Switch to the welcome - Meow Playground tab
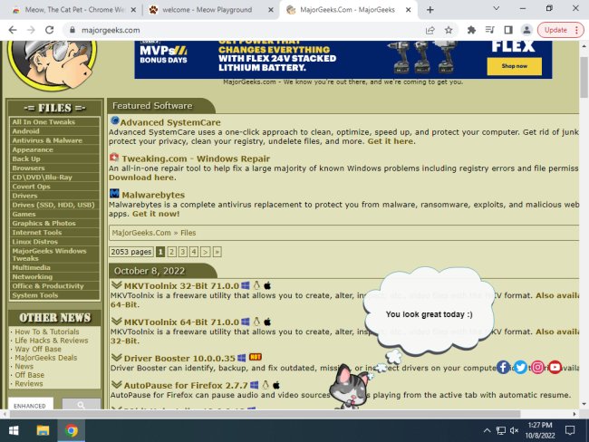Image resolution: width=589 pixels, height=442 pixels. [207, 10]
